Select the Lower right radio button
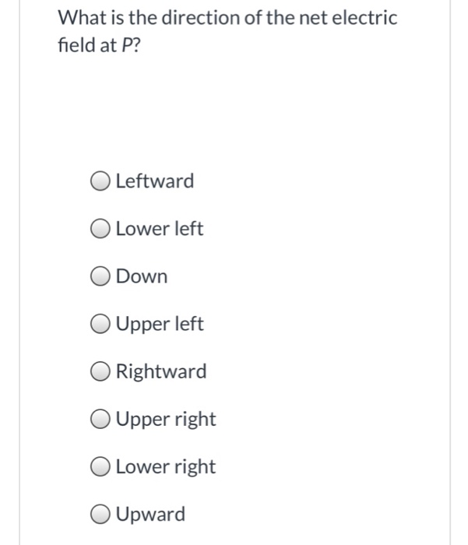Viewport: 468px width, 545px height. click(x=100, y=466)
